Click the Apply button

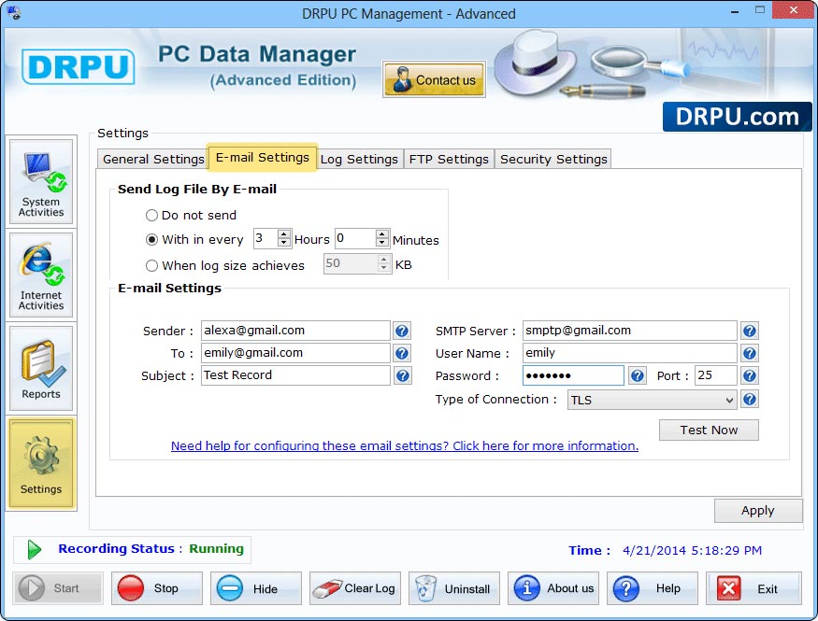[x=758, y=511]
